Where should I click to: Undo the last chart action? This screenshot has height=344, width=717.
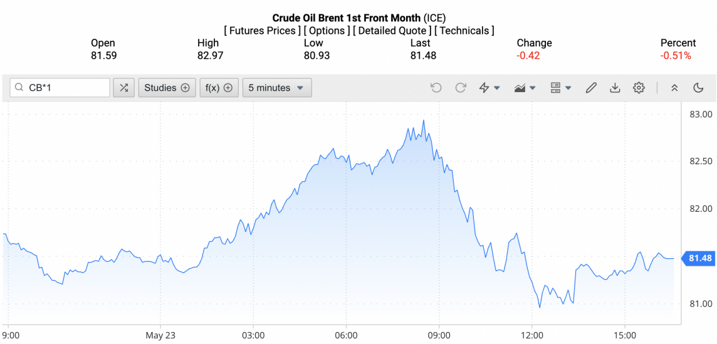[436, 88]
